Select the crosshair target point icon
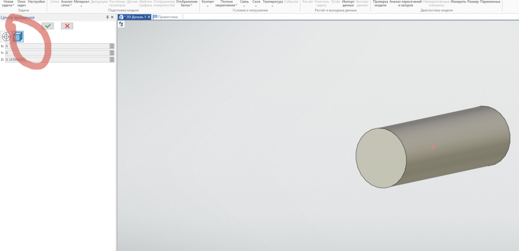This screenshot has height=251, width=519. (x=6, y=37)
